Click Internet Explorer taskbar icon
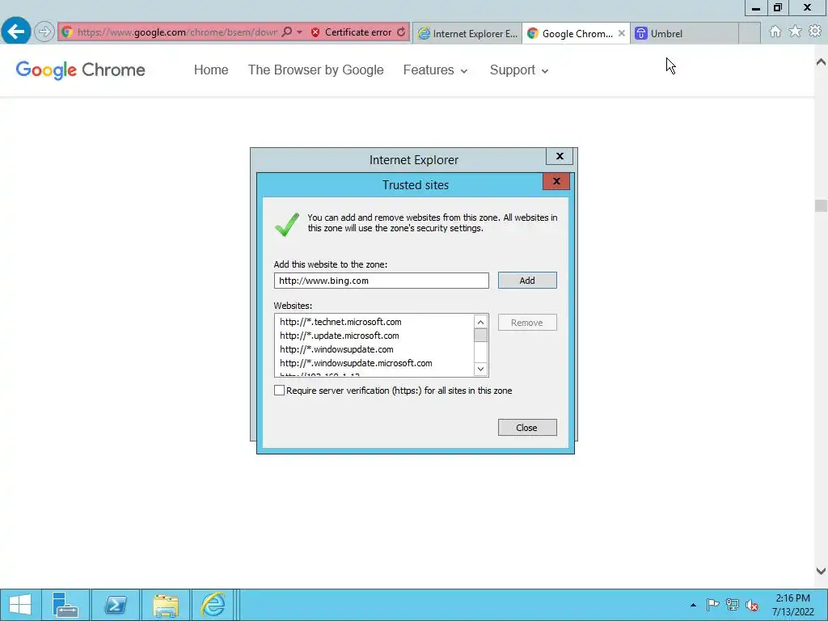Viewport: 828px width, 621px height. (x=213, y=605)
